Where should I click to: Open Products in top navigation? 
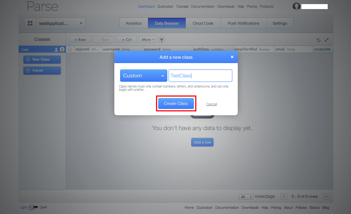click(267, 6)
